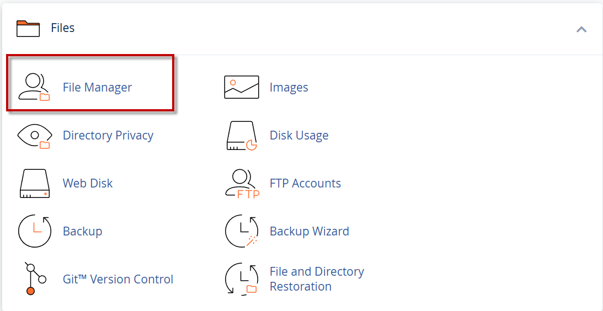603x311 pixels.
Task: Click the Backup Wizard wand icon
Action: [242, 232]
